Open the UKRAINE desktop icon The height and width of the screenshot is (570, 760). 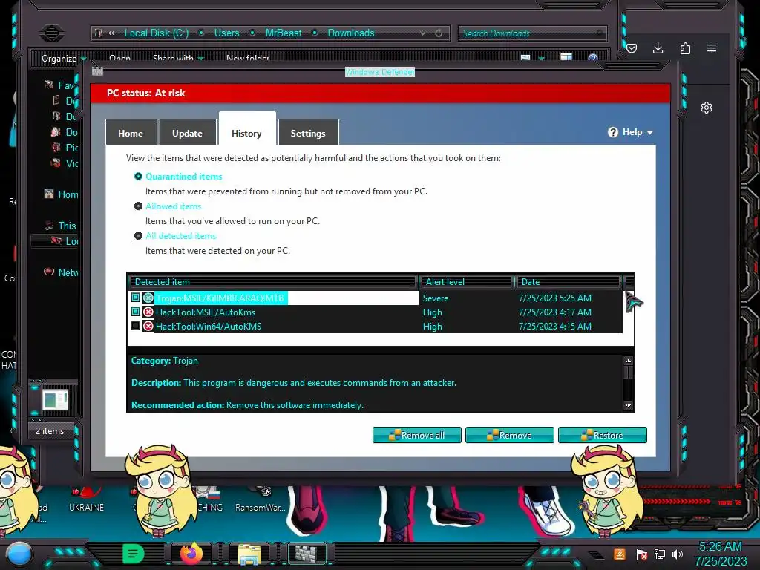(86, 499)
